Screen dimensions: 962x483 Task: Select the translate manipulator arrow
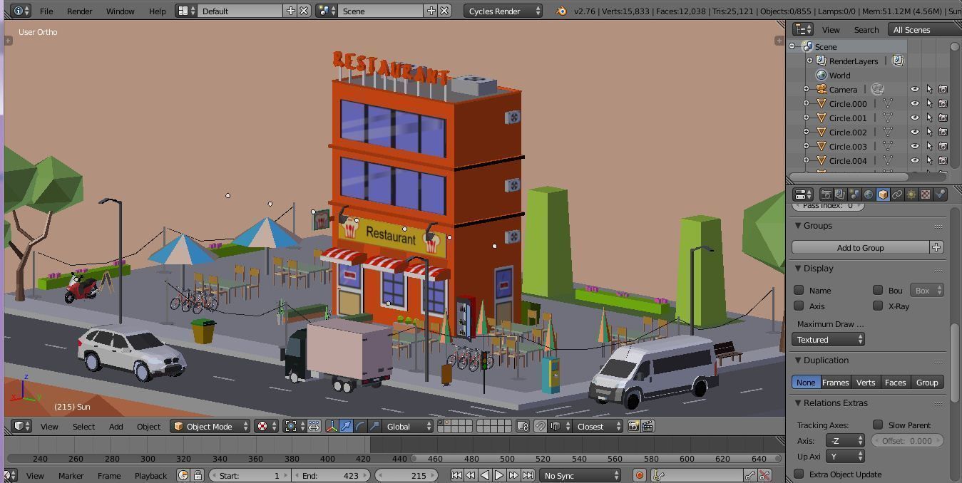[x=346, y=426]
